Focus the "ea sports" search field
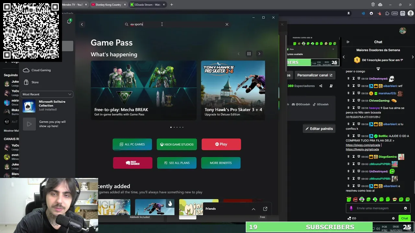Image resolution: width=415 pixels, height=233 pixels. (x=177, y=24)
